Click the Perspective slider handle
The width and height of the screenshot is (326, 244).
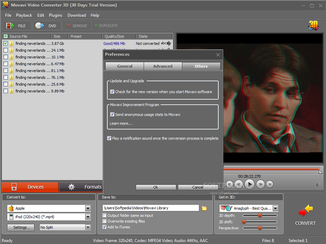(260, 228)
